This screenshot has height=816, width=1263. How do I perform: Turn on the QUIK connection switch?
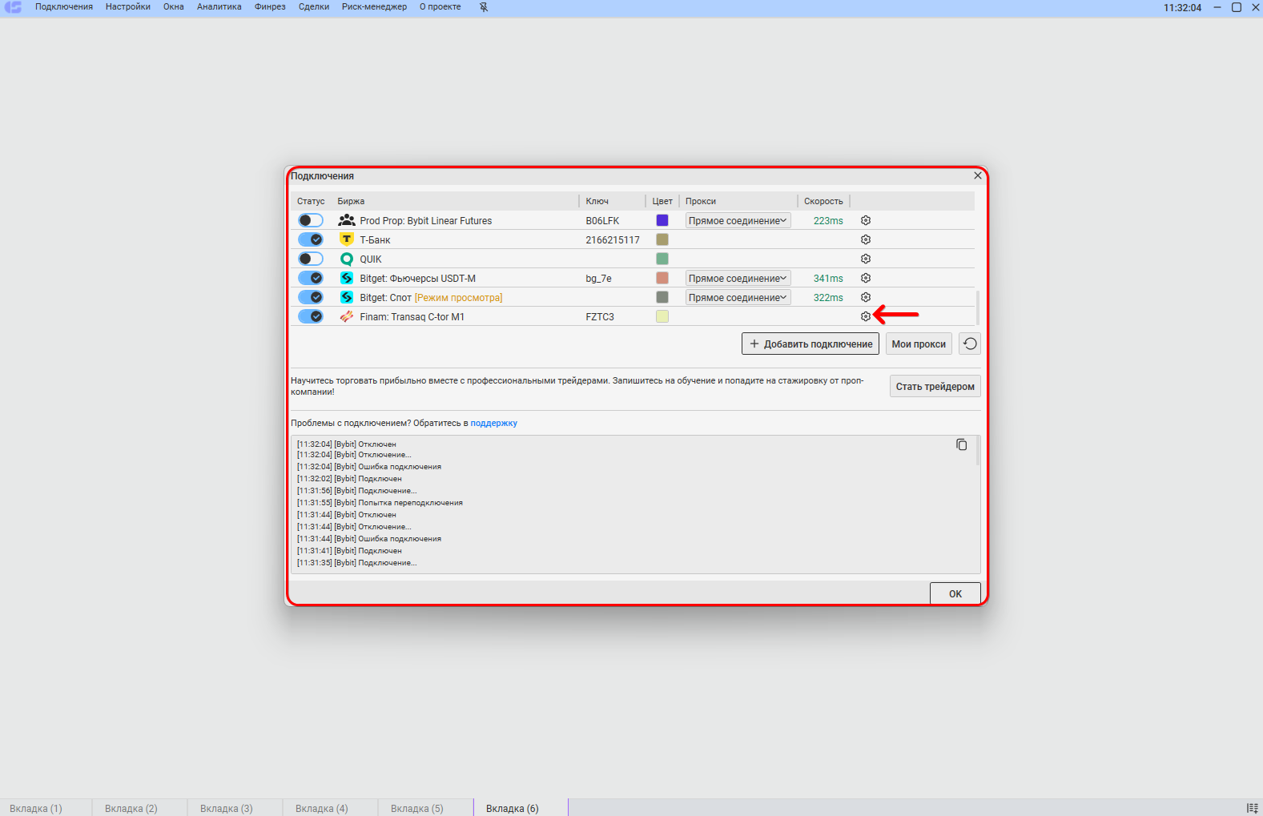pyautogui.click(x=310, y=259)
